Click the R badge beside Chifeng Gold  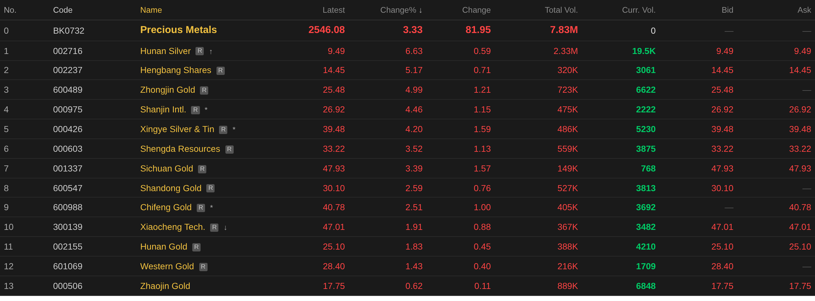(x=201, y=208)
